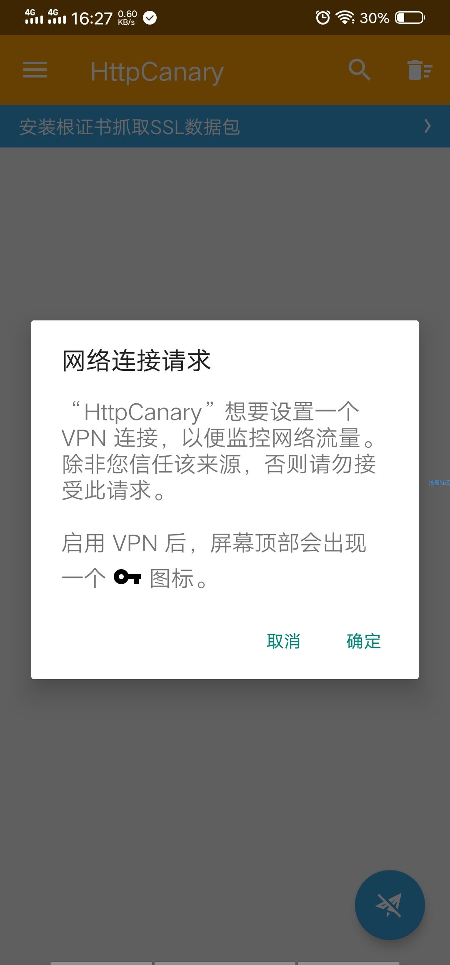Tap the trash clear-list icon
The image size is (450, 965).
(420, 70)
